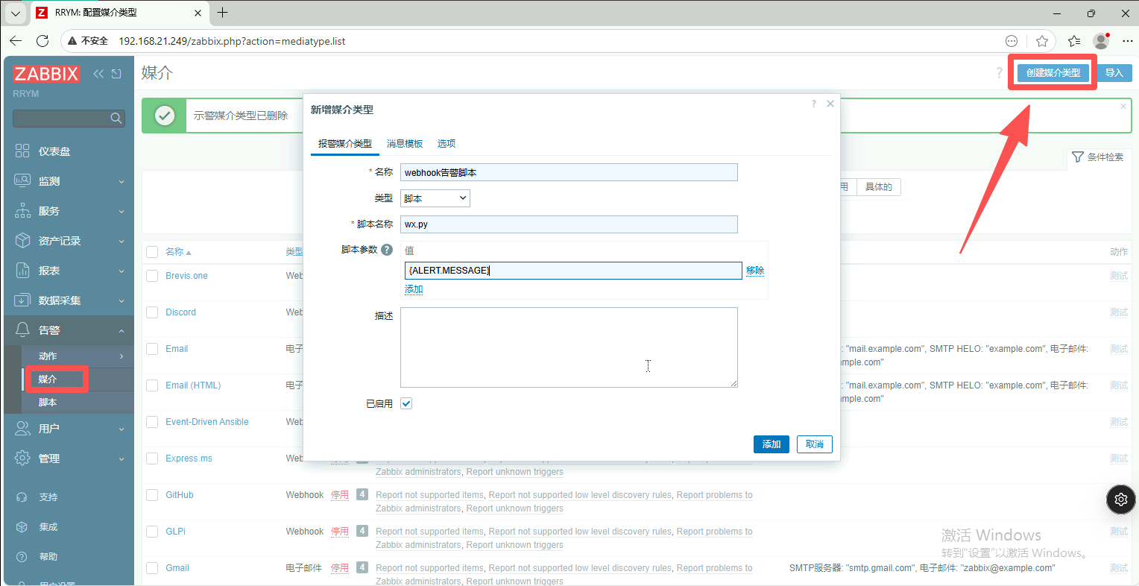Click the 条件检索 filter funnel icon
Screen dimensions: 1139x586
1077,157
